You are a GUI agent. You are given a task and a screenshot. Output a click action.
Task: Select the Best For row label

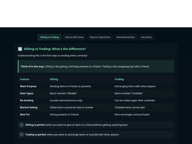25,114
